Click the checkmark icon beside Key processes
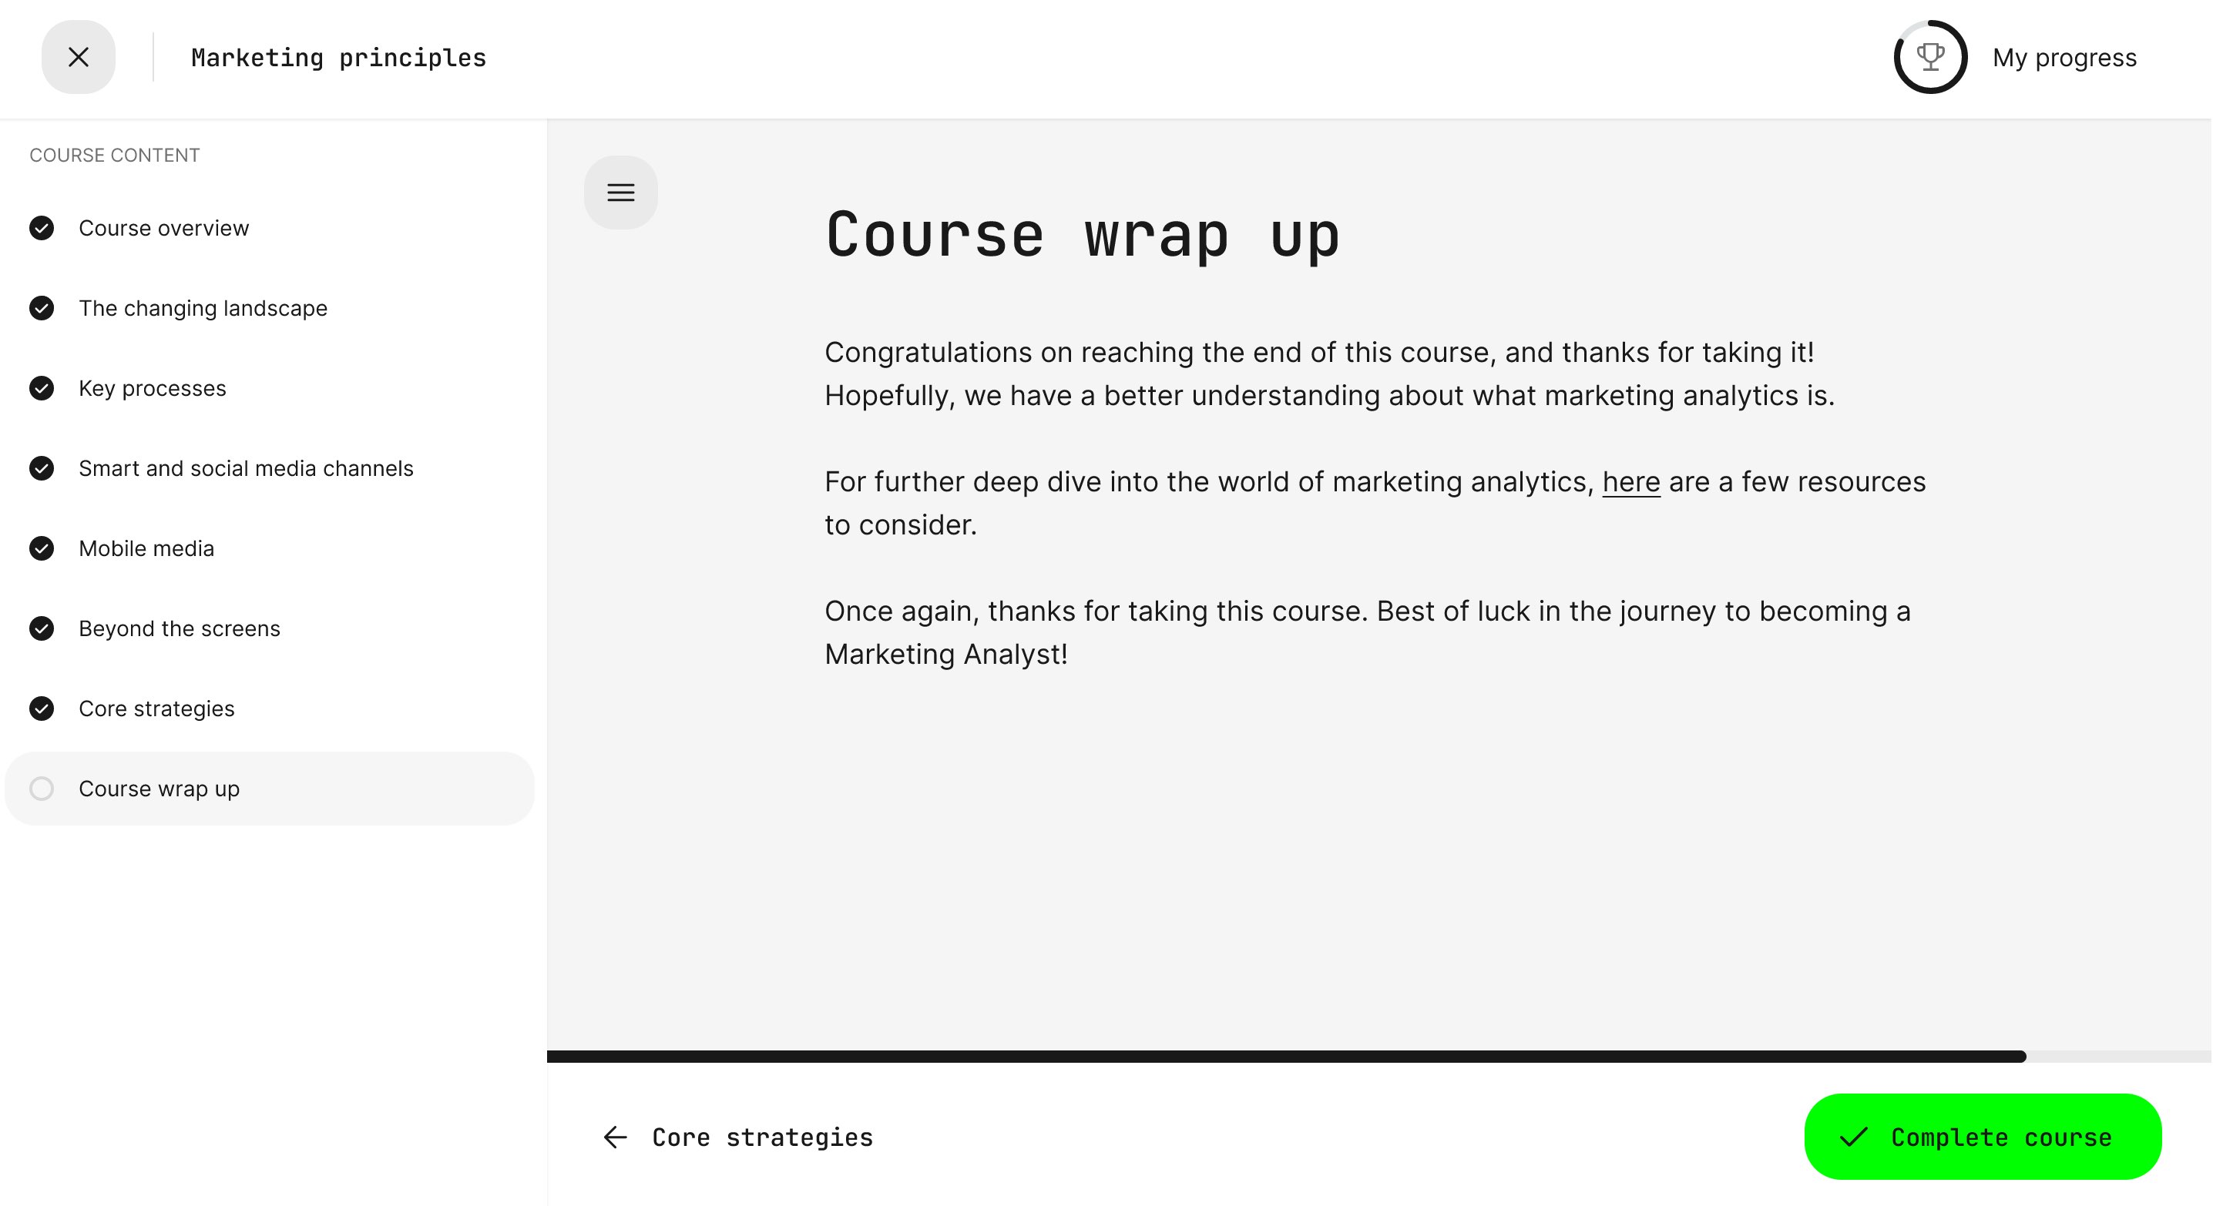Screen dimensions: 2213x1206 point(42,389)
